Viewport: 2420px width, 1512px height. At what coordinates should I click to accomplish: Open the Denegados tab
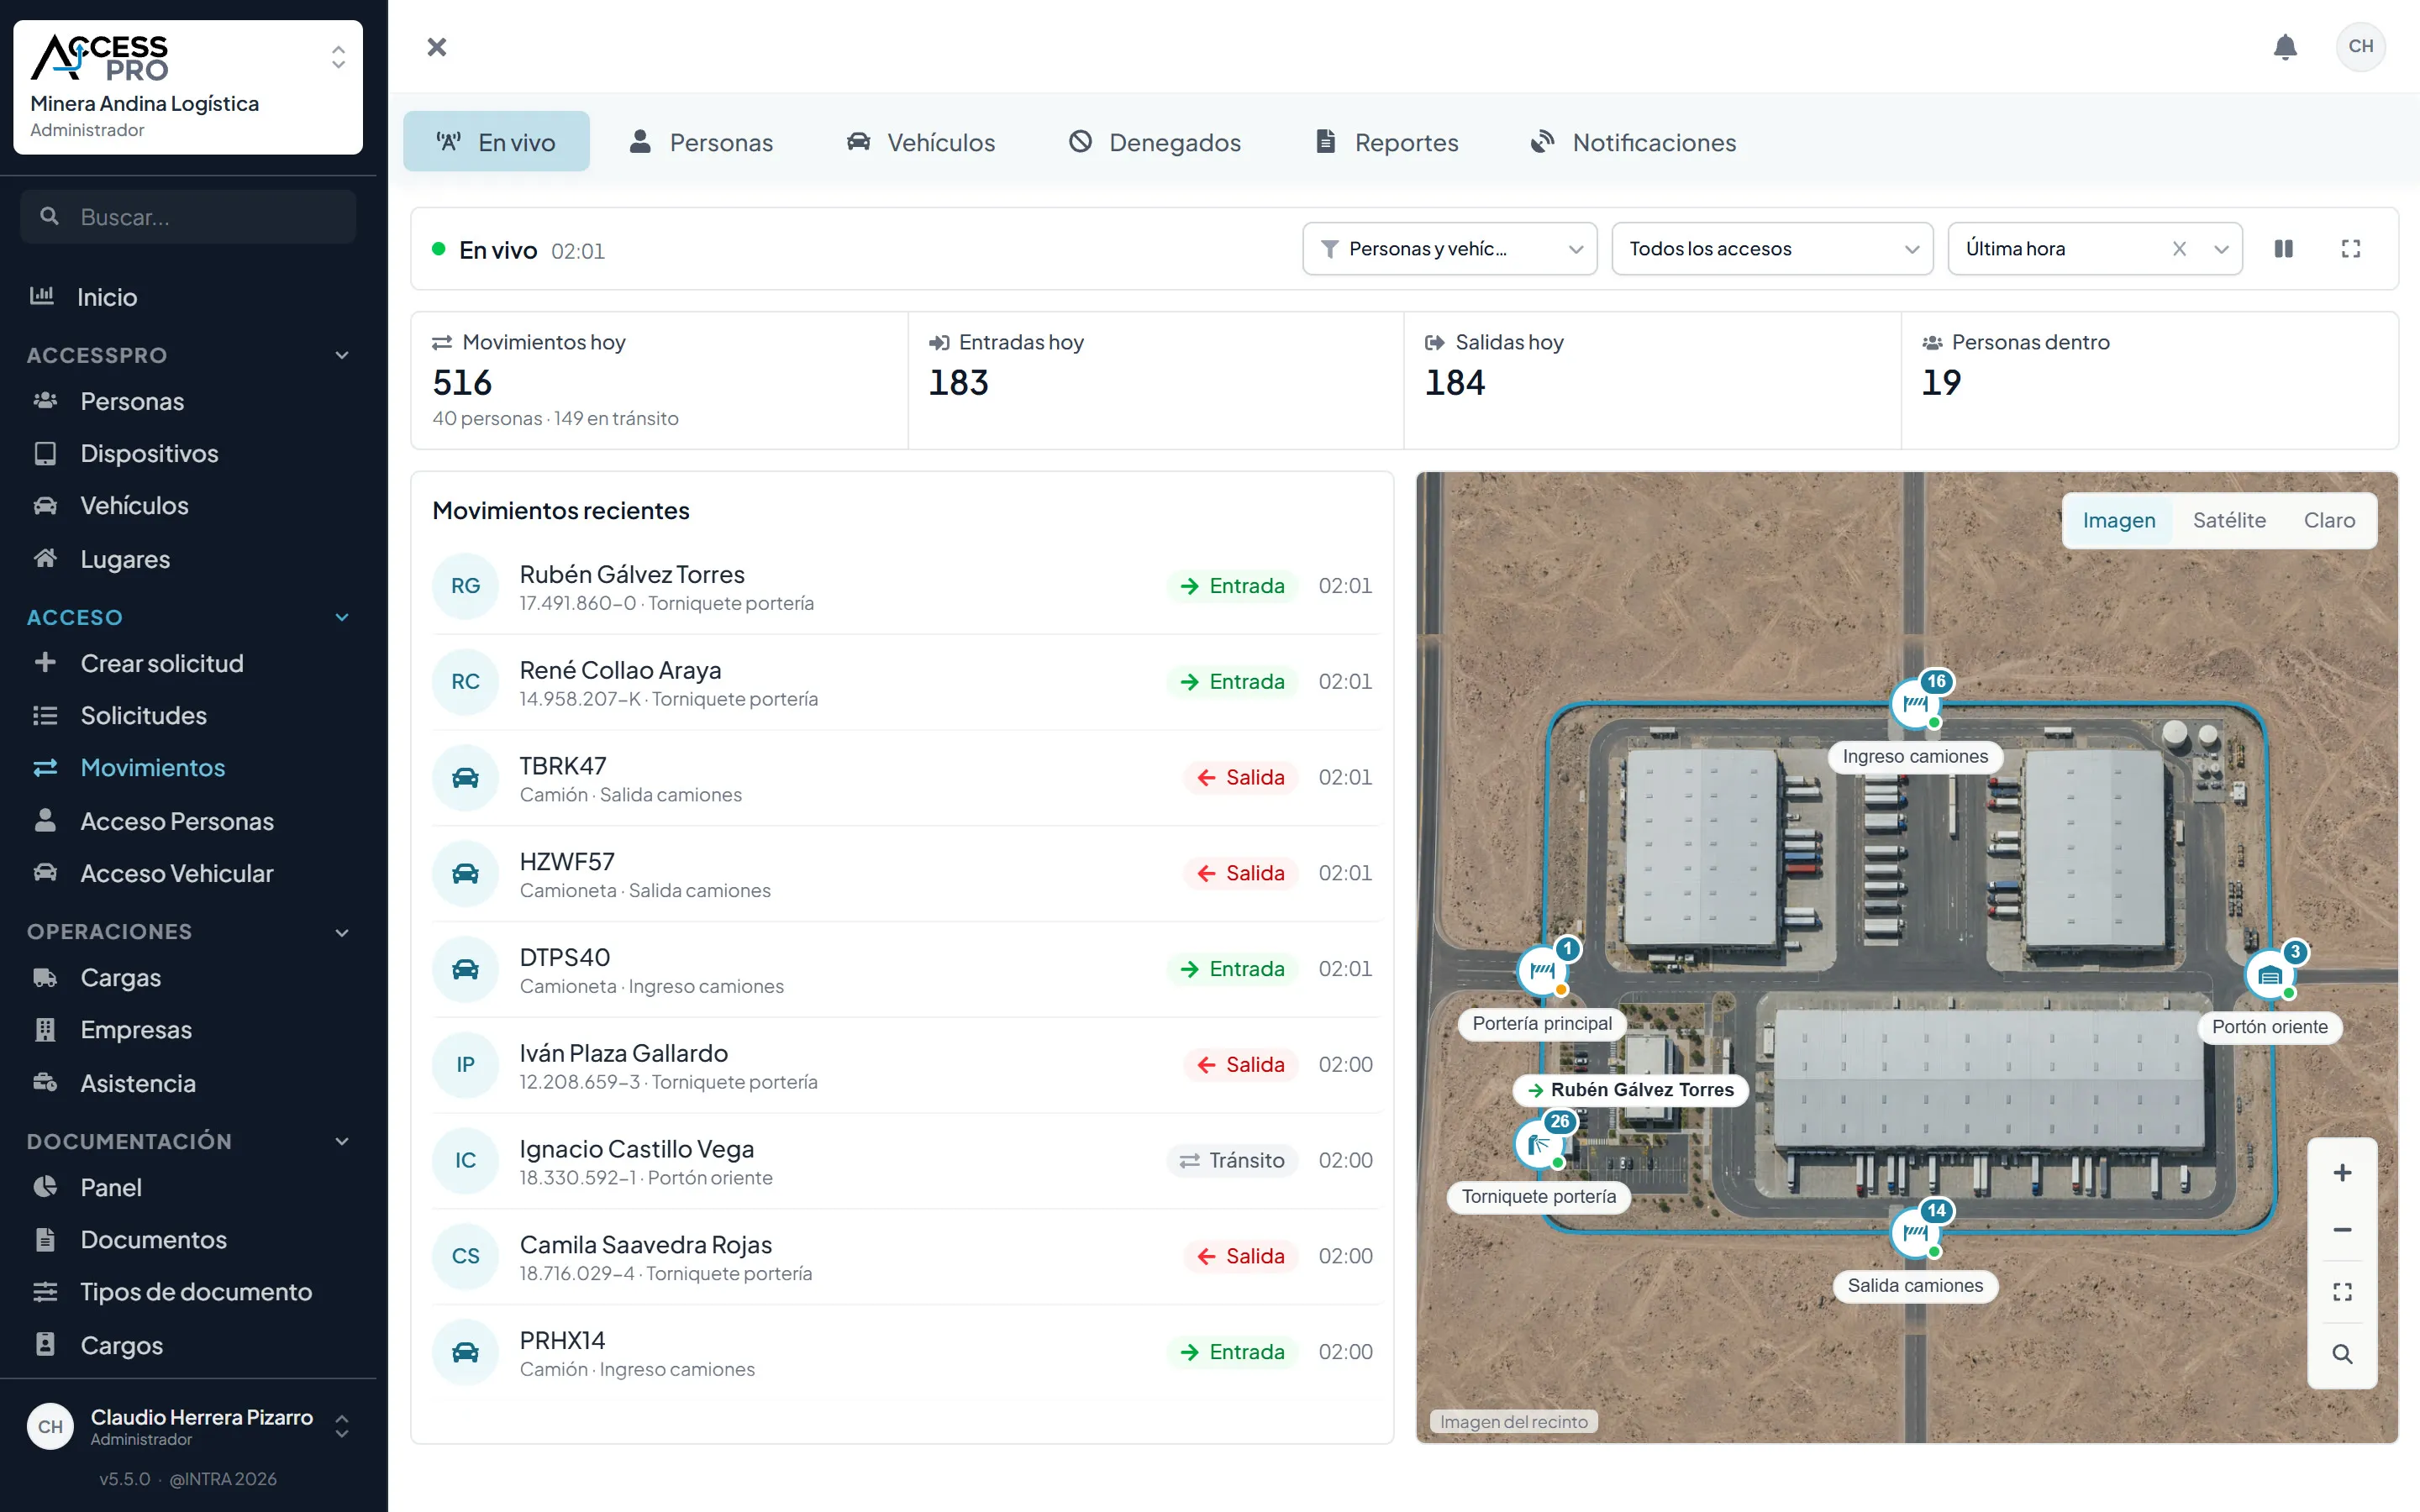[x=1155, y=142]
